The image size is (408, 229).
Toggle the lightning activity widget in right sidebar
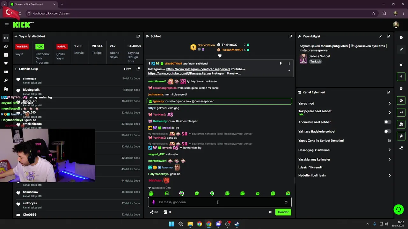[401, 77]
